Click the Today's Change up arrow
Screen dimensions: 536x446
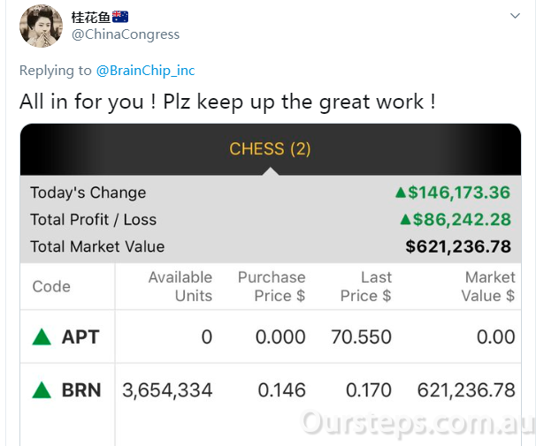coord(401,193)
